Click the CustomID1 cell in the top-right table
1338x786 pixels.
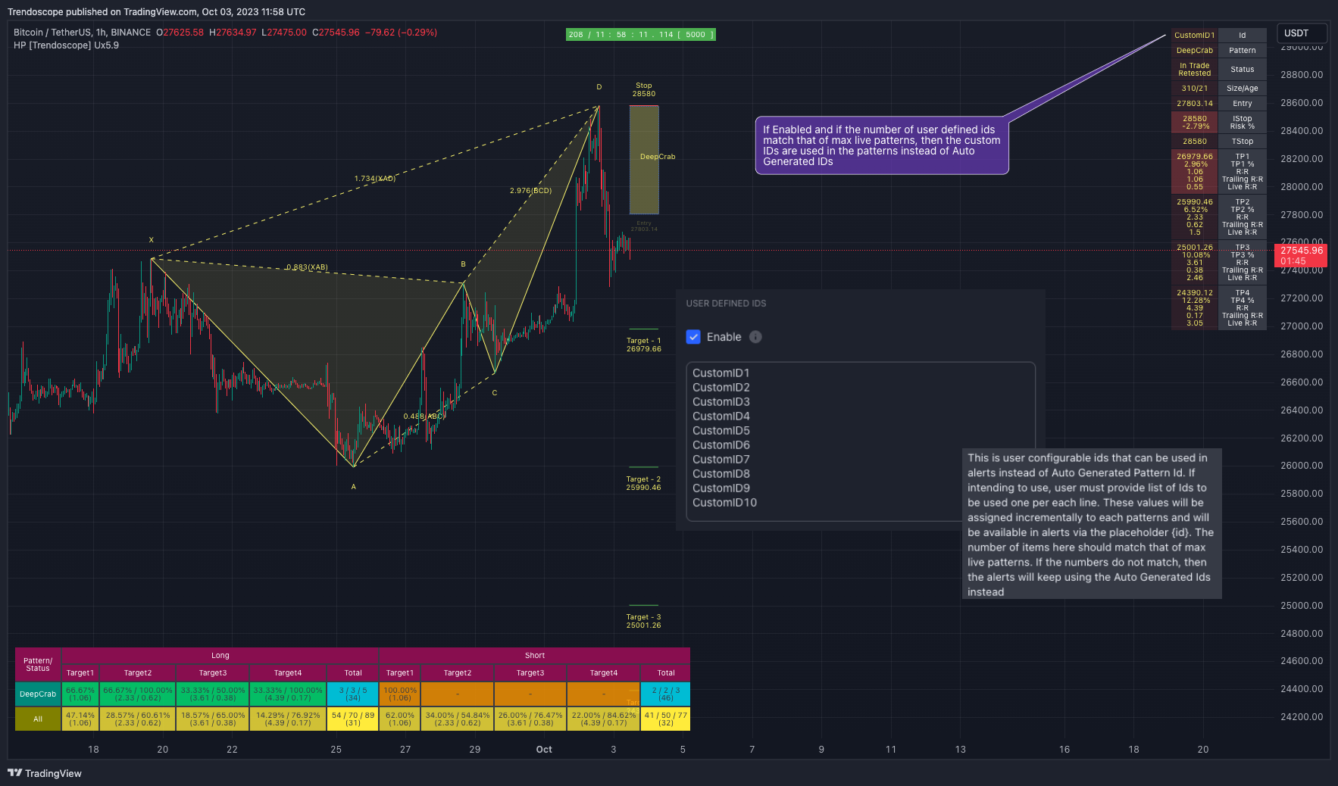1194,36
